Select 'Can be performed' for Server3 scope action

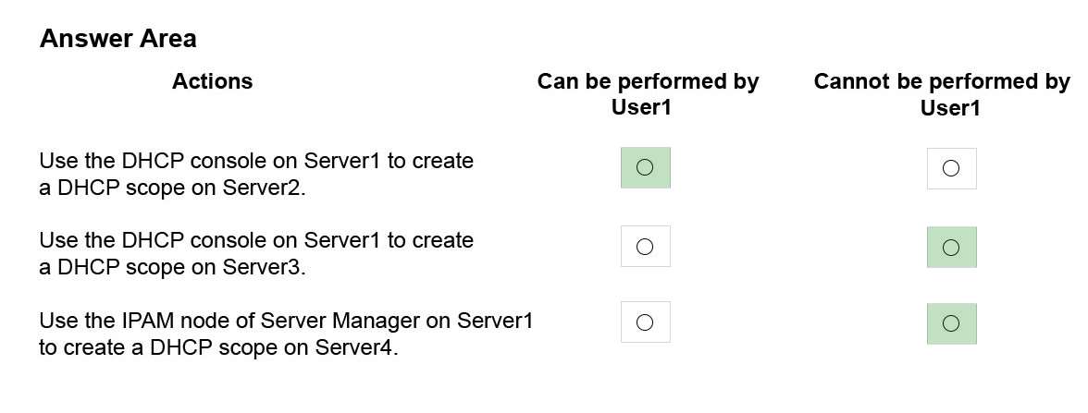[x=645, y=246]
